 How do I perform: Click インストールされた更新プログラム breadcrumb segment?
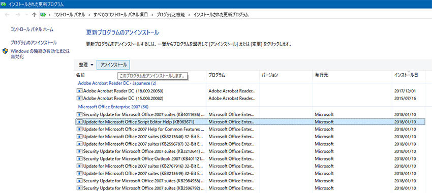(x=221, y=15)
